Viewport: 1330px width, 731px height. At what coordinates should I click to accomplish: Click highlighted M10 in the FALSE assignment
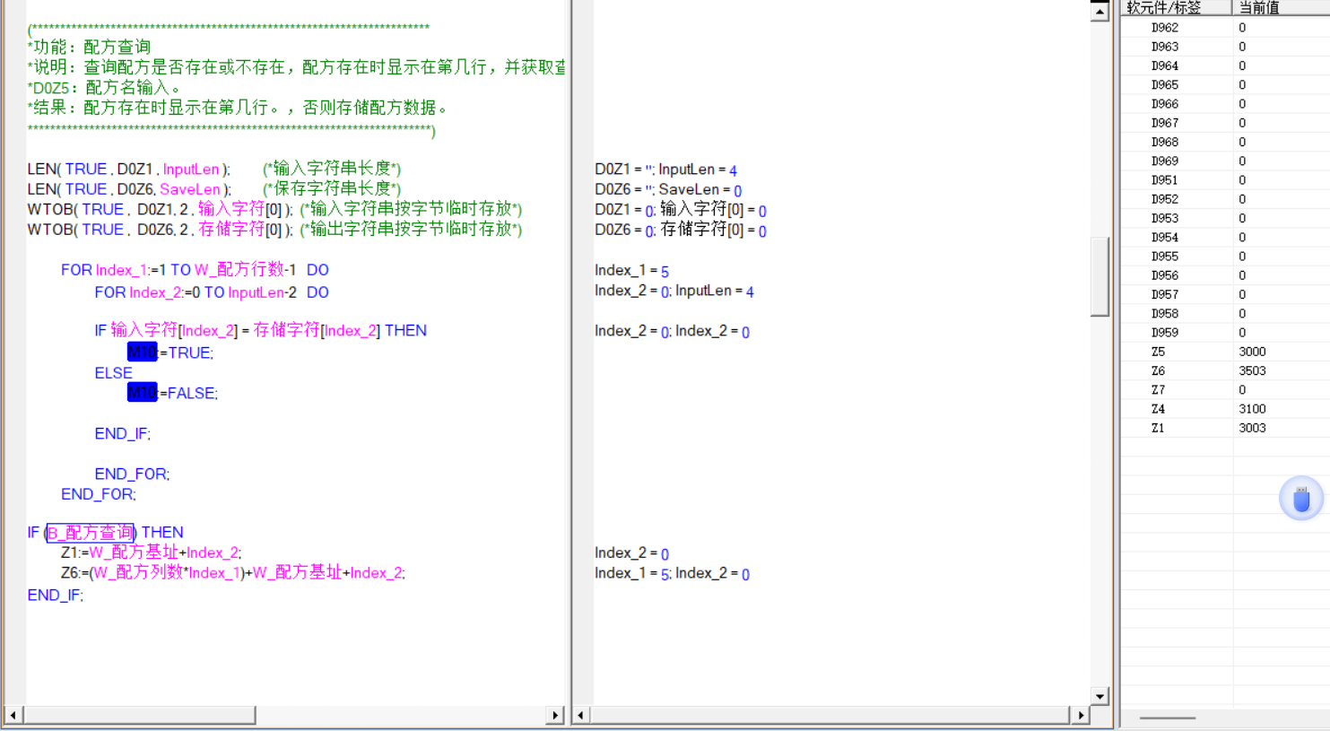tap(142, 393)
